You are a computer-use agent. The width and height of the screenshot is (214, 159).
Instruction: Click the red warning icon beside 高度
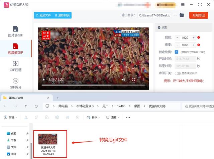(199, 45)
